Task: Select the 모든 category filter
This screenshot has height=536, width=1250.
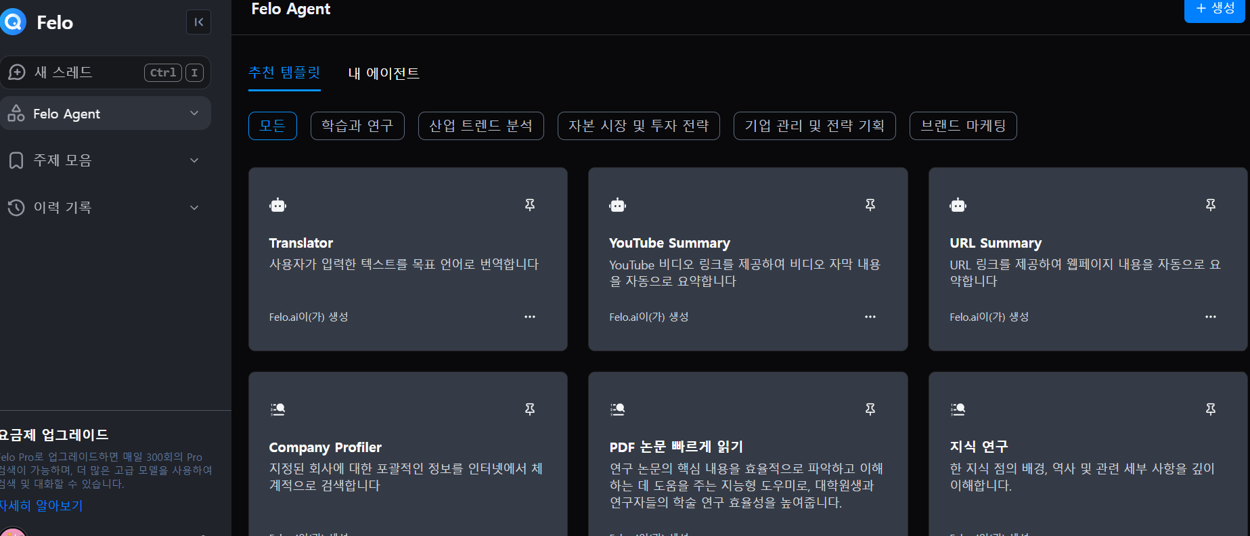Action: coord(273,126)
